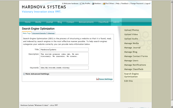
Task: Click into the Description text area
Action: 64,58
